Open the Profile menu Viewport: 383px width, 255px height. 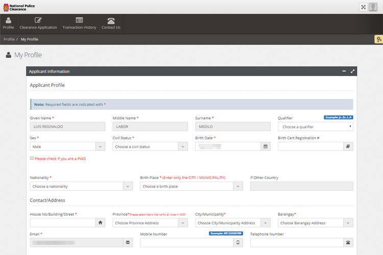(8, 23)
